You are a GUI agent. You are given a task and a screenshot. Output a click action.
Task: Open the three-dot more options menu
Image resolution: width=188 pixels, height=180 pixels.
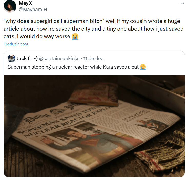tap(182, 3)
